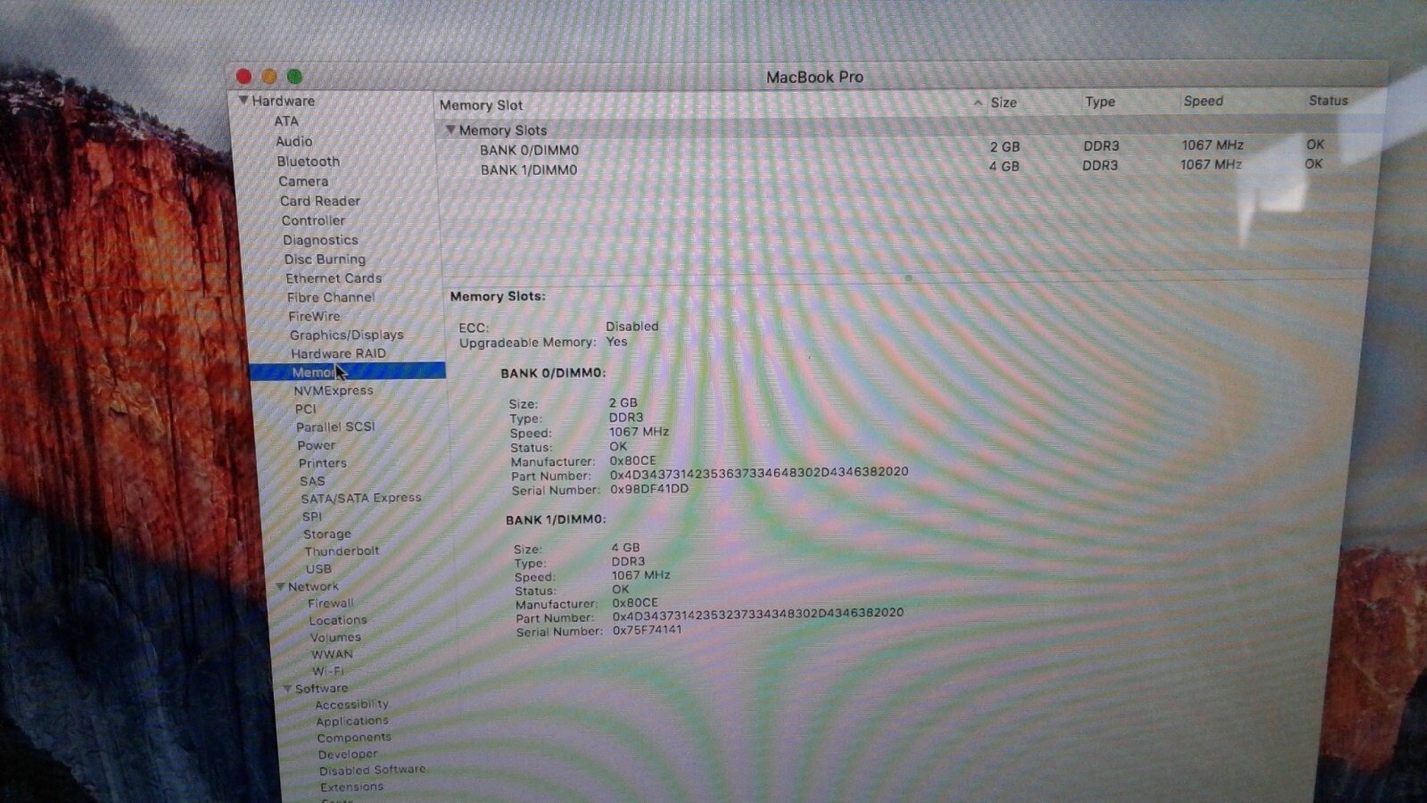Select Accessibility under Software
1427x803 pixels.
pyautogui.click(x=351, y=704)
